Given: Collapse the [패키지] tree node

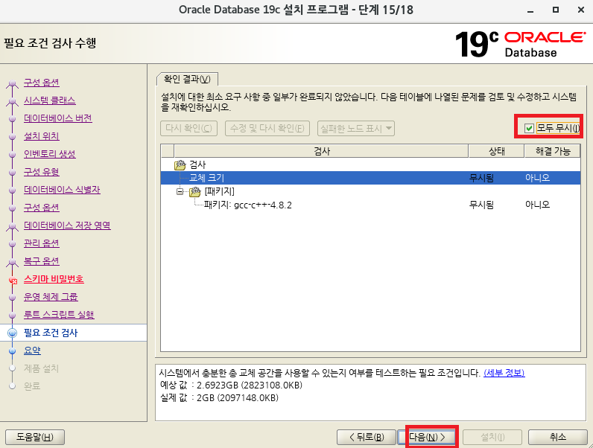Looking at the screenshot, I should [180, 191].
